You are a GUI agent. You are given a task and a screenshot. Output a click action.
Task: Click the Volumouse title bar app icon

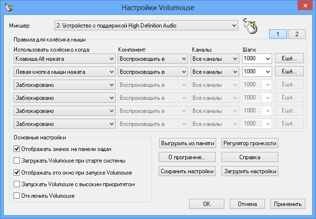(x=9, y=7)
